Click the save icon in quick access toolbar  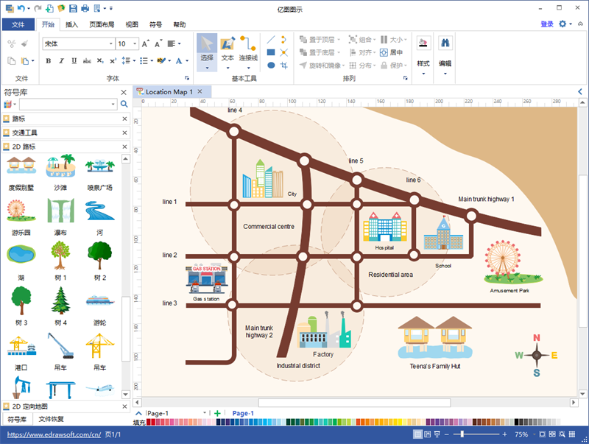pos(71,8)
